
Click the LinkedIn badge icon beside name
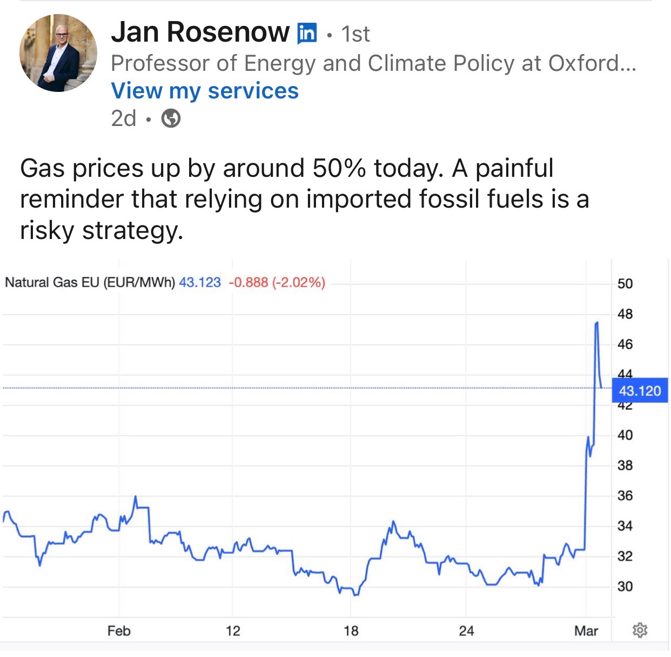click(x=307, y=34)
